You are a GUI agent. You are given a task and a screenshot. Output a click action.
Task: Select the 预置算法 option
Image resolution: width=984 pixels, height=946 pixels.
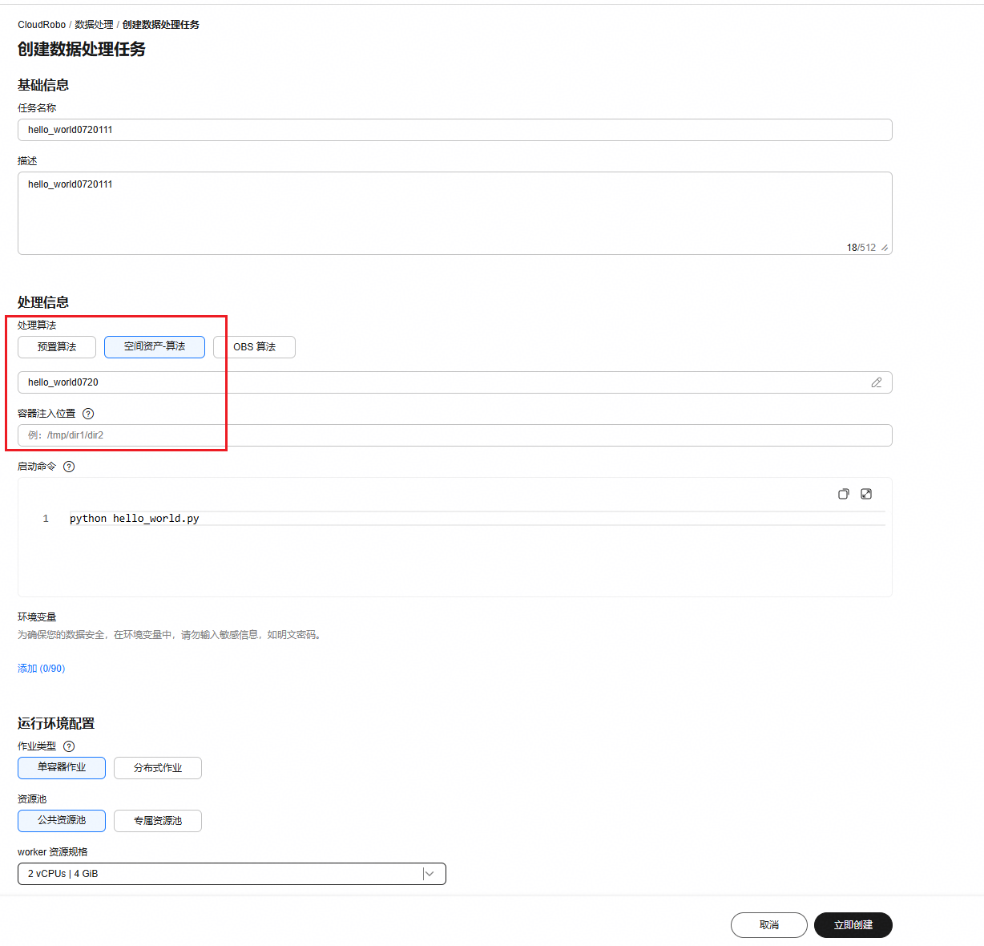coord(57,347)
